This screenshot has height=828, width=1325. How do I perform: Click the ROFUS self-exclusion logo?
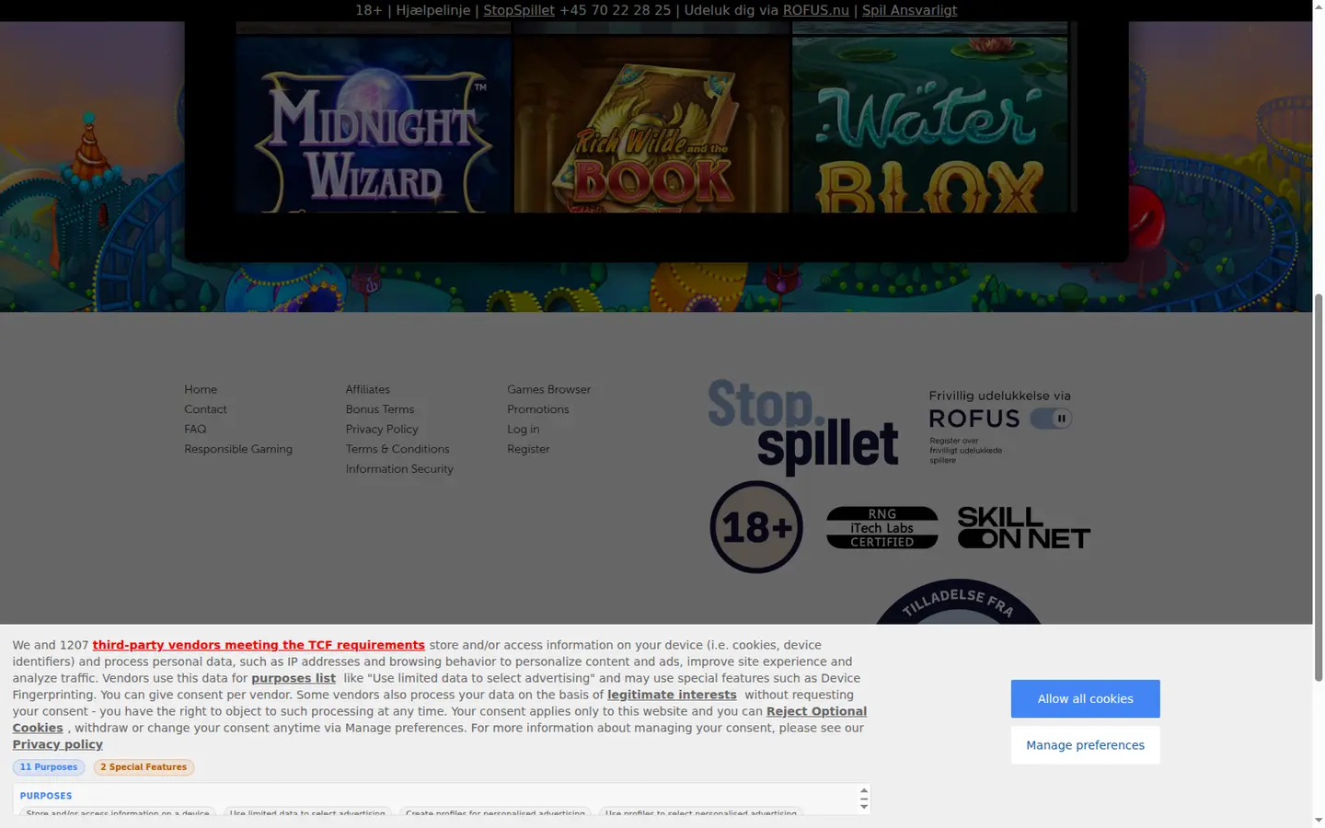(x=1000, y=426)
